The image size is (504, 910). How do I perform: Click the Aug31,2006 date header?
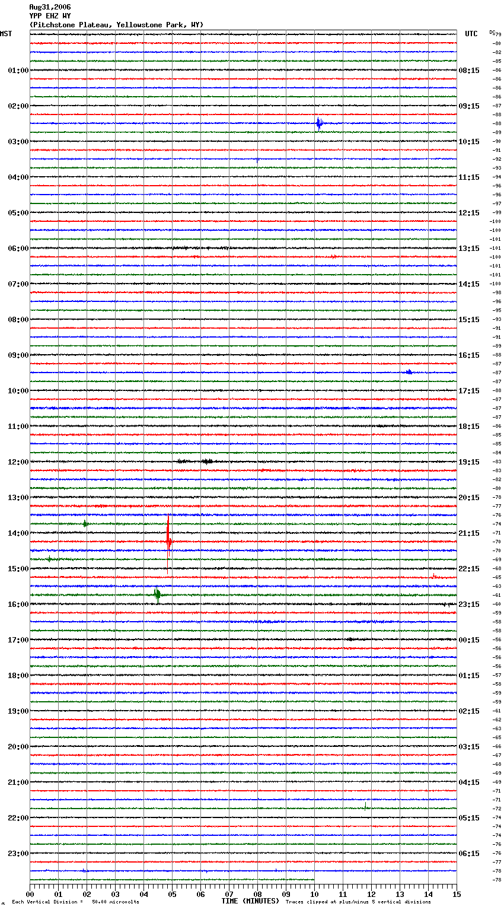point(50,7)
